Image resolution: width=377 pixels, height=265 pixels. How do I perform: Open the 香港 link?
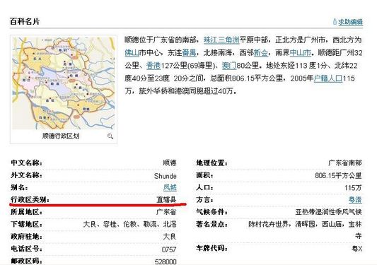153,65
